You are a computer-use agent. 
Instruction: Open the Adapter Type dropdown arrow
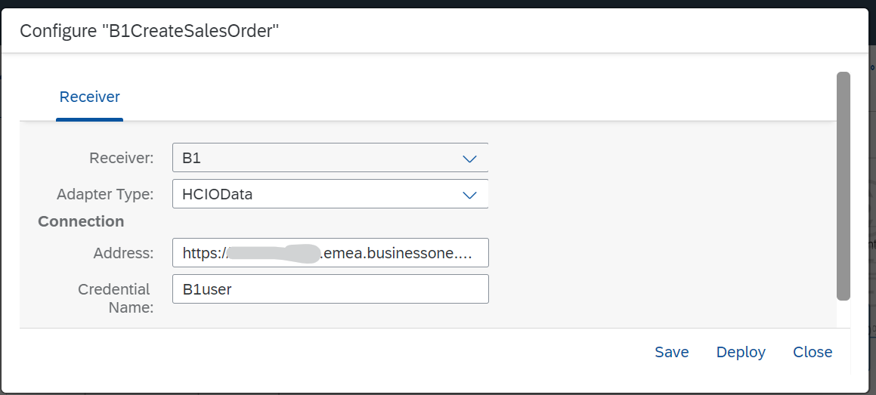click(x=469, y=195)
